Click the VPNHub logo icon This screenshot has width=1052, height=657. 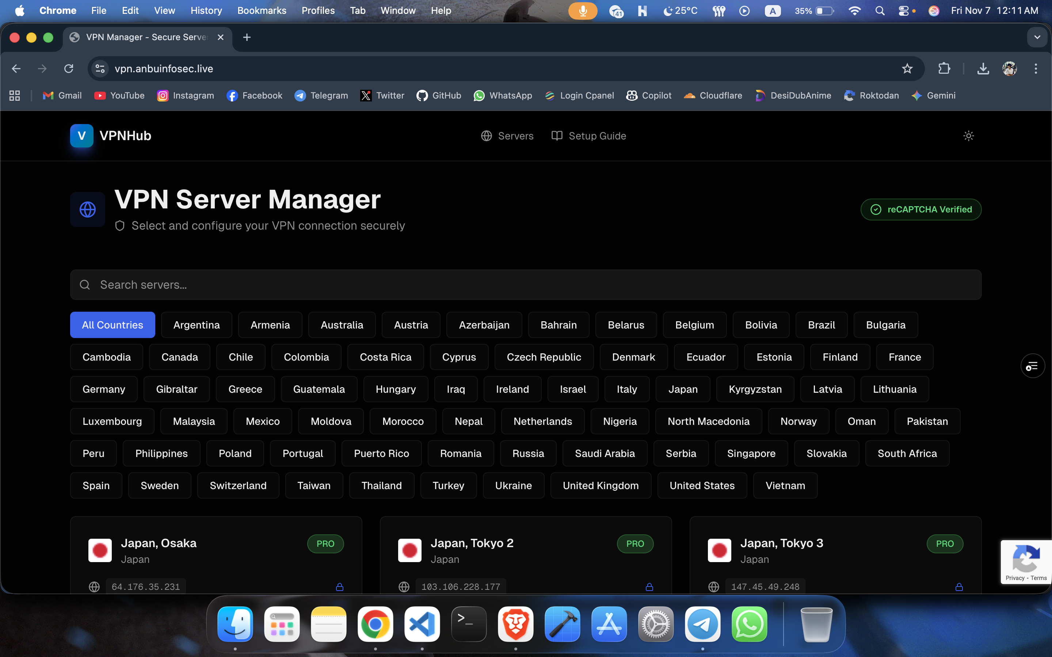(x=82, y=135)
